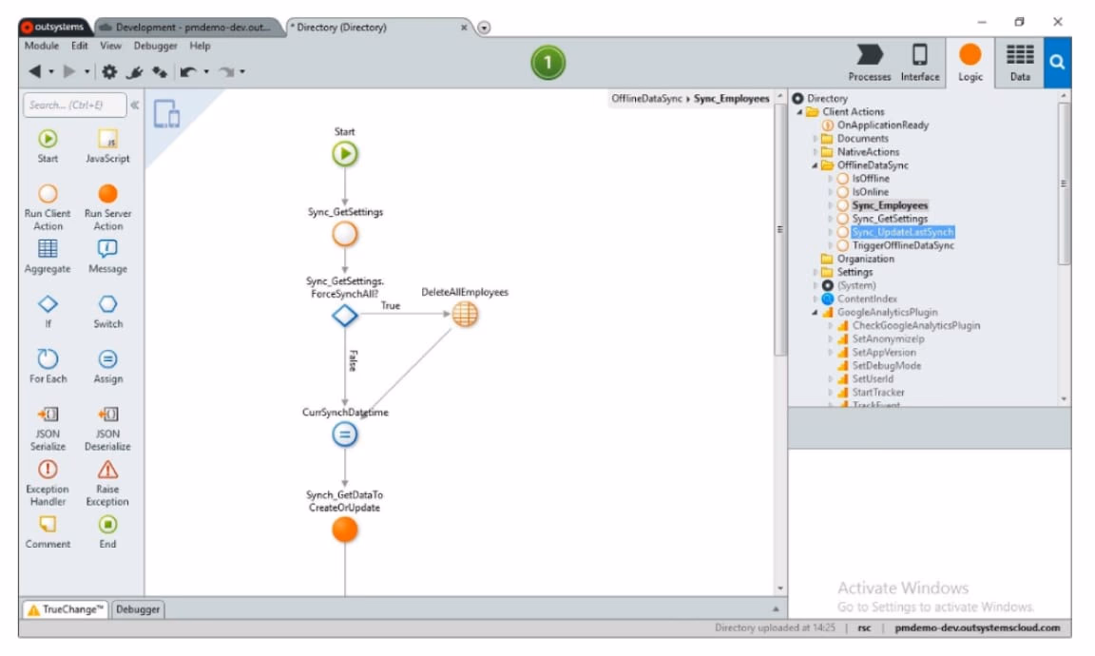
Task: Select the ForceSynchAll If diamond node
Action: pos(344,315)
